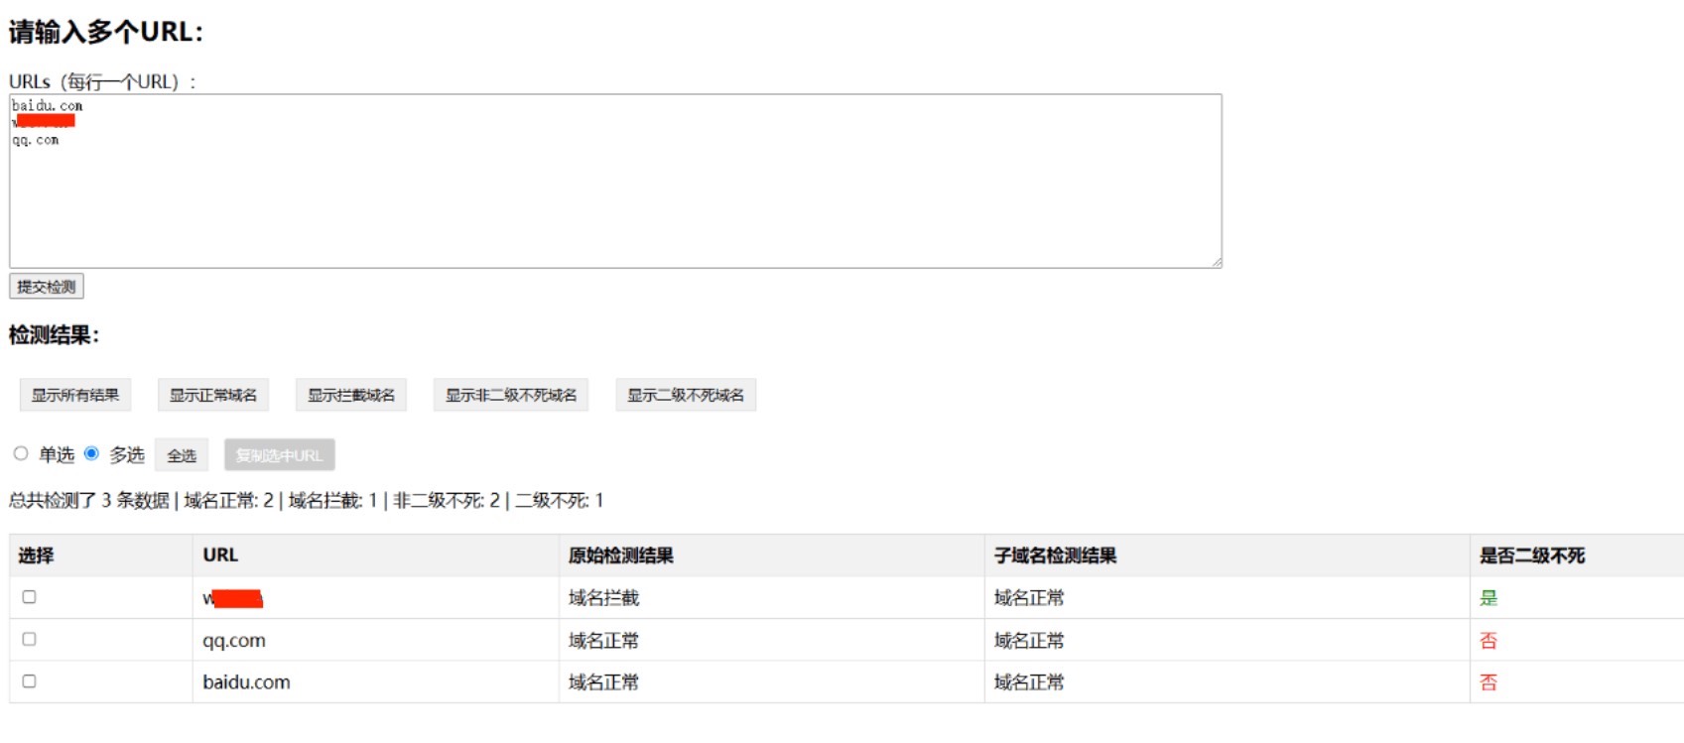Click the qq.com URL cell in table
1684x743 pixels.
(234, 641)
